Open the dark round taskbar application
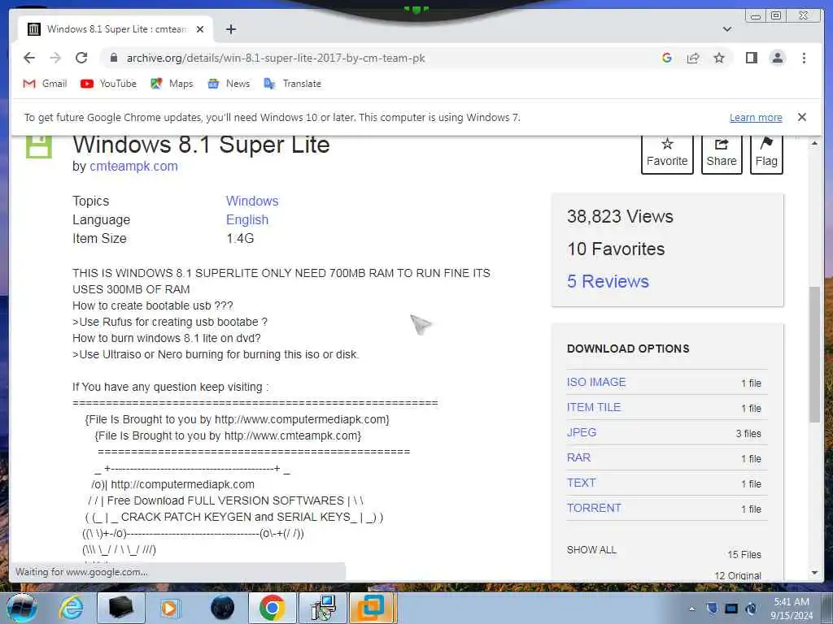 click(223, 608)
